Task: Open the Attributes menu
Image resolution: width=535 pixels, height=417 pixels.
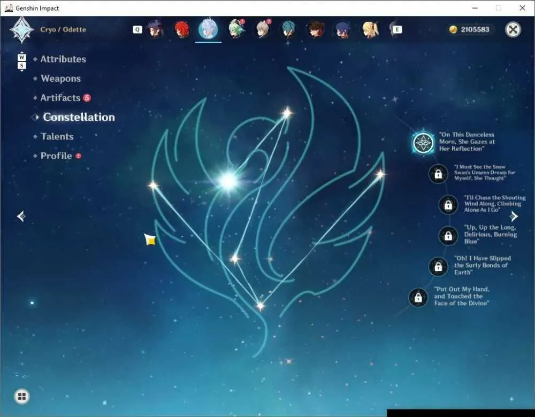Action: (63, 59)
